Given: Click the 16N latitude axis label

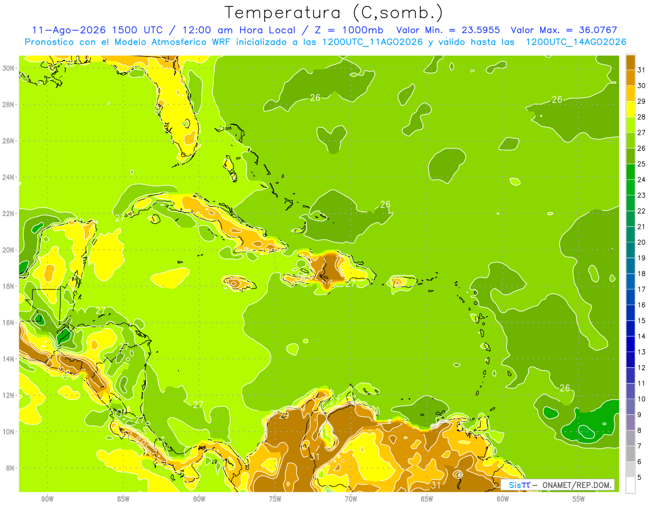Looking at the screenshot, I should (9, 323).
